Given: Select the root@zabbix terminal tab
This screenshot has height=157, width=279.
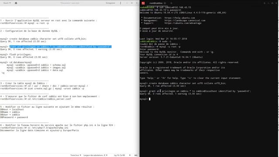Looking at the screenshot, I should point(156,3).
